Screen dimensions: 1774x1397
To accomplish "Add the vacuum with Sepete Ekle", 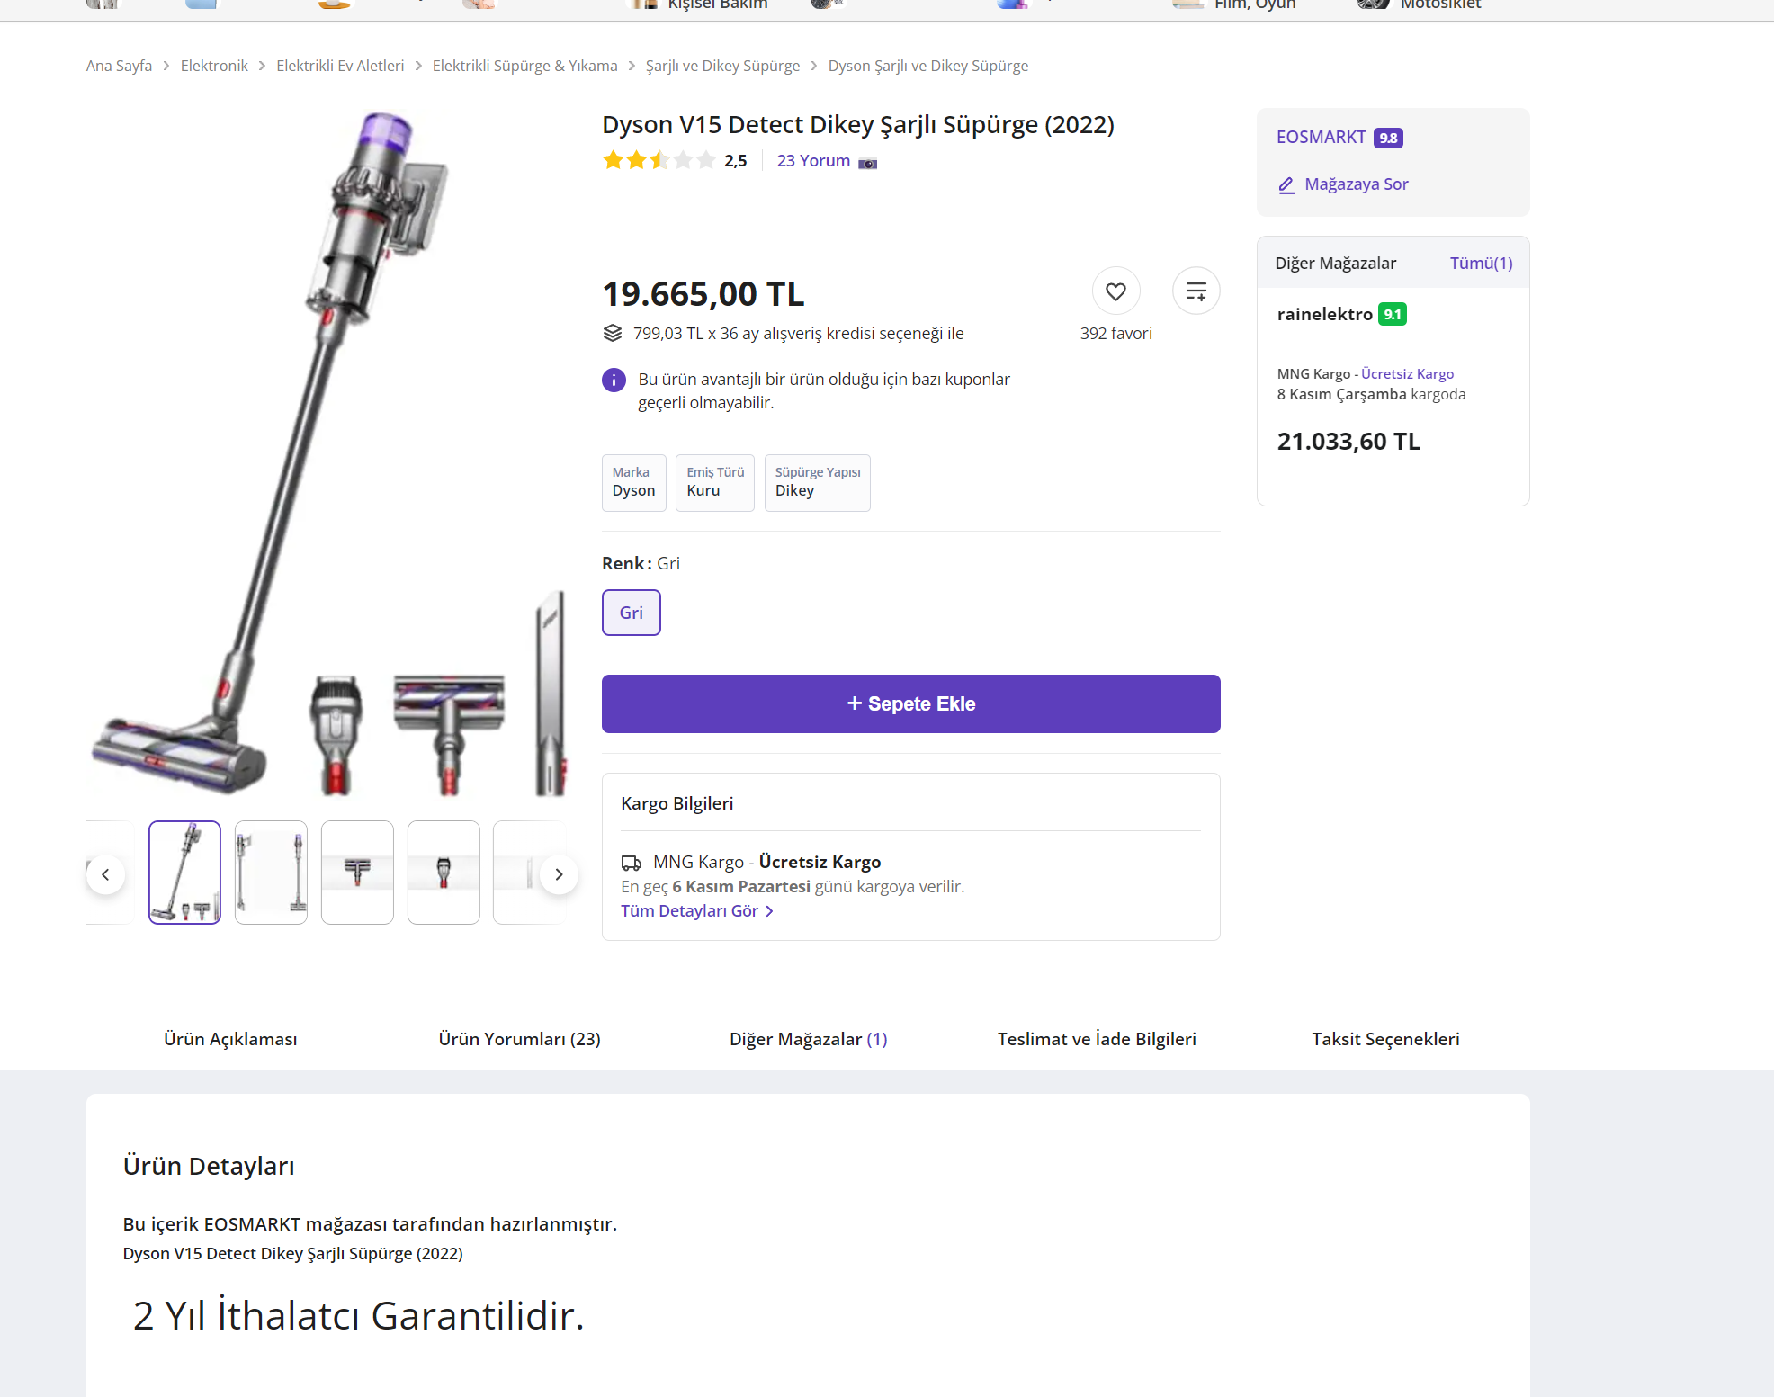I will [910, 703].
